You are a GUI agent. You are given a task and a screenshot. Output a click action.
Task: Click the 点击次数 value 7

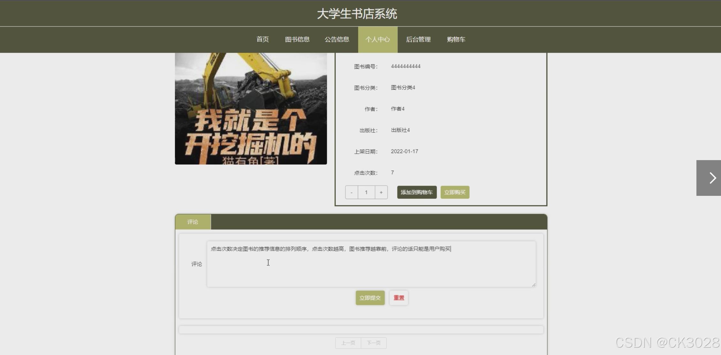(392, 173)
